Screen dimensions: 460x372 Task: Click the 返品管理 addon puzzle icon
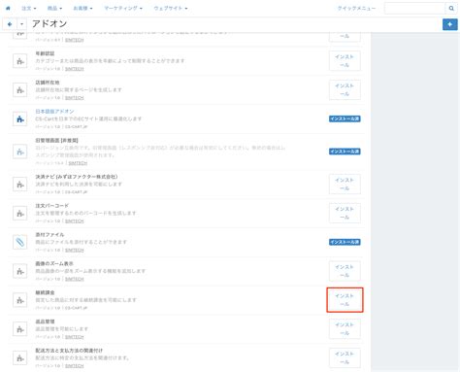tap(20, 329)
